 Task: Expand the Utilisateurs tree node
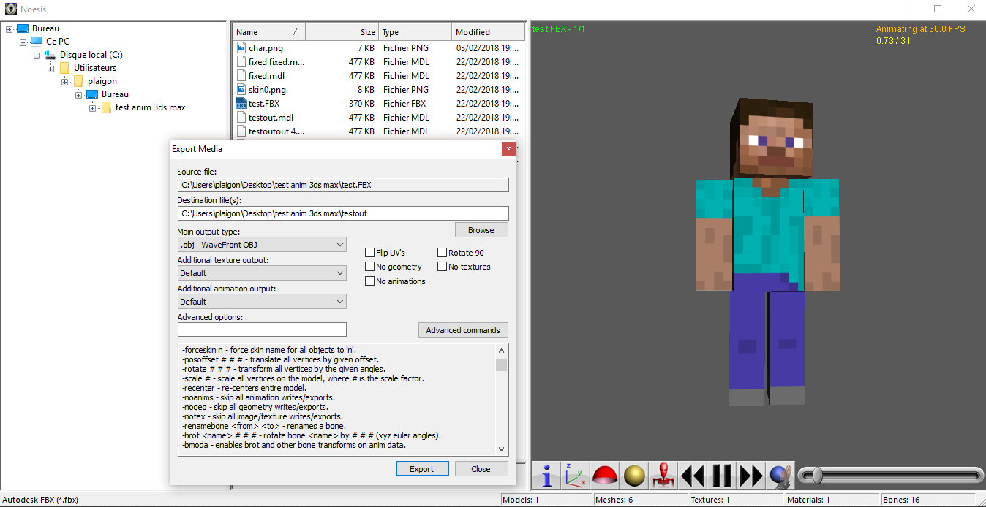pyautogui.click(x=51, y=68)
